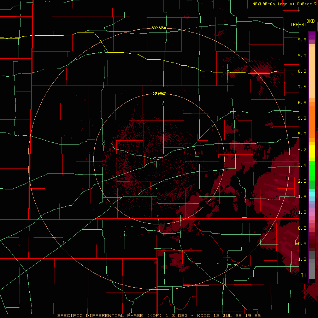Click the 8.2 scale value
Screen dimensions: 318x318
coord(302,71)
